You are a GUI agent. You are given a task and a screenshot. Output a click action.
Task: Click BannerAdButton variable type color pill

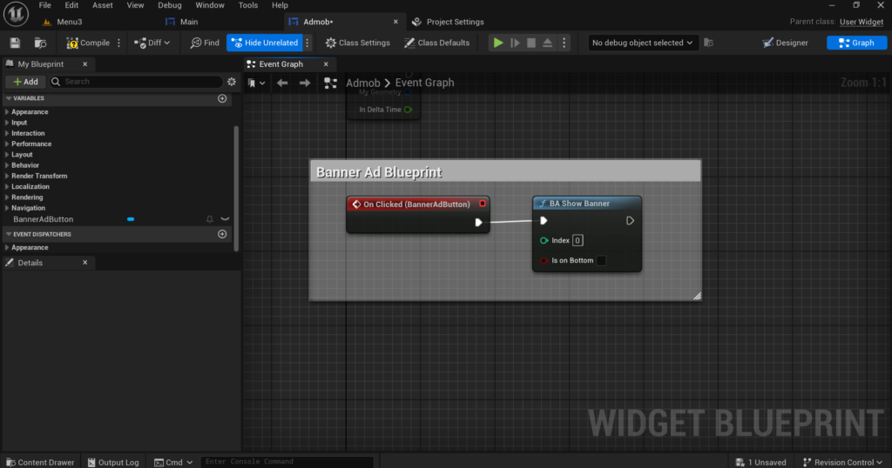click(x=131, y=219)
